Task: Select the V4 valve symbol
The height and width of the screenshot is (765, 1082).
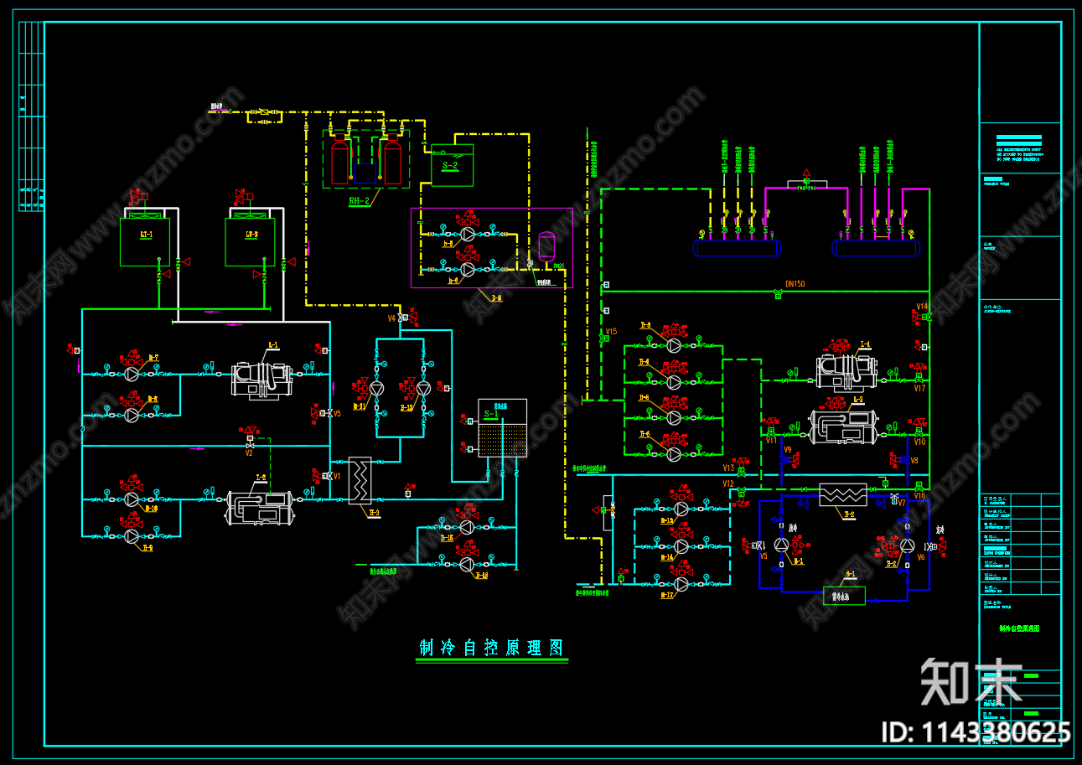Action: [x=402, y=318]
